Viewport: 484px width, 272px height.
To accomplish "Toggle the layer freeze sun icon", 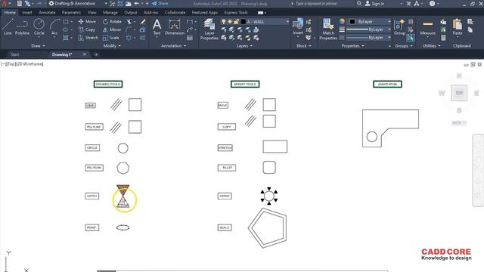I will tap(230, 22).
